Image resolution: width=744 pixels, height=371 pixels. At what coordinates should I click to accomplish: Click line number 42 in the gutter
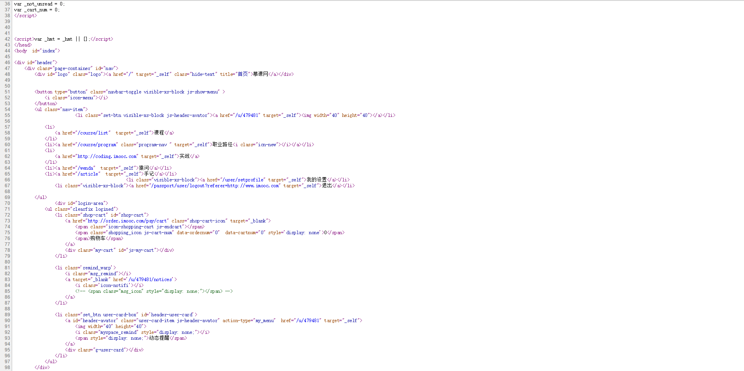[x=7, y=39]
